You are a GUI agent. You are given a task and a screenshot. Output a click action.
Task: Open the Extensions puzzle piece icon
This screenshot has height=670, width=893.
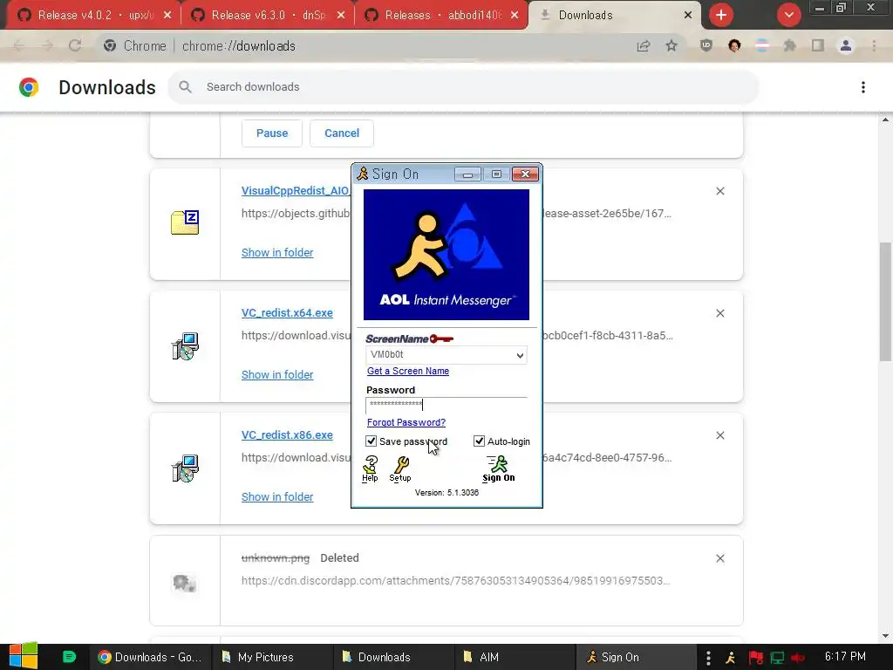[790, 45]
